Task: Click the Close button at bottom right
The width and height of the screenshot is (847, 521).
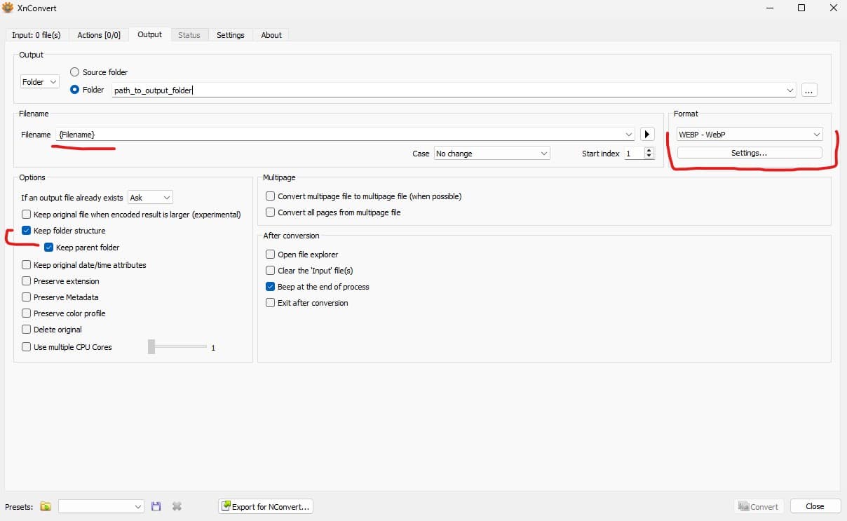Action: point(815,506)
